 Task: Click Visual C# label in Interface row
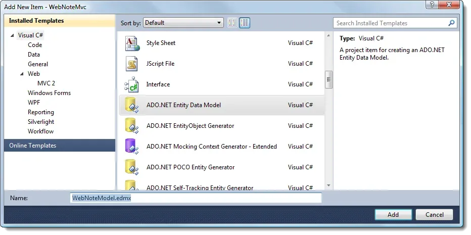coord(300,84)
